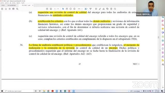Click the trash delete icon
The height and width of the screenshot is (93, 165).
click(111, 9)
